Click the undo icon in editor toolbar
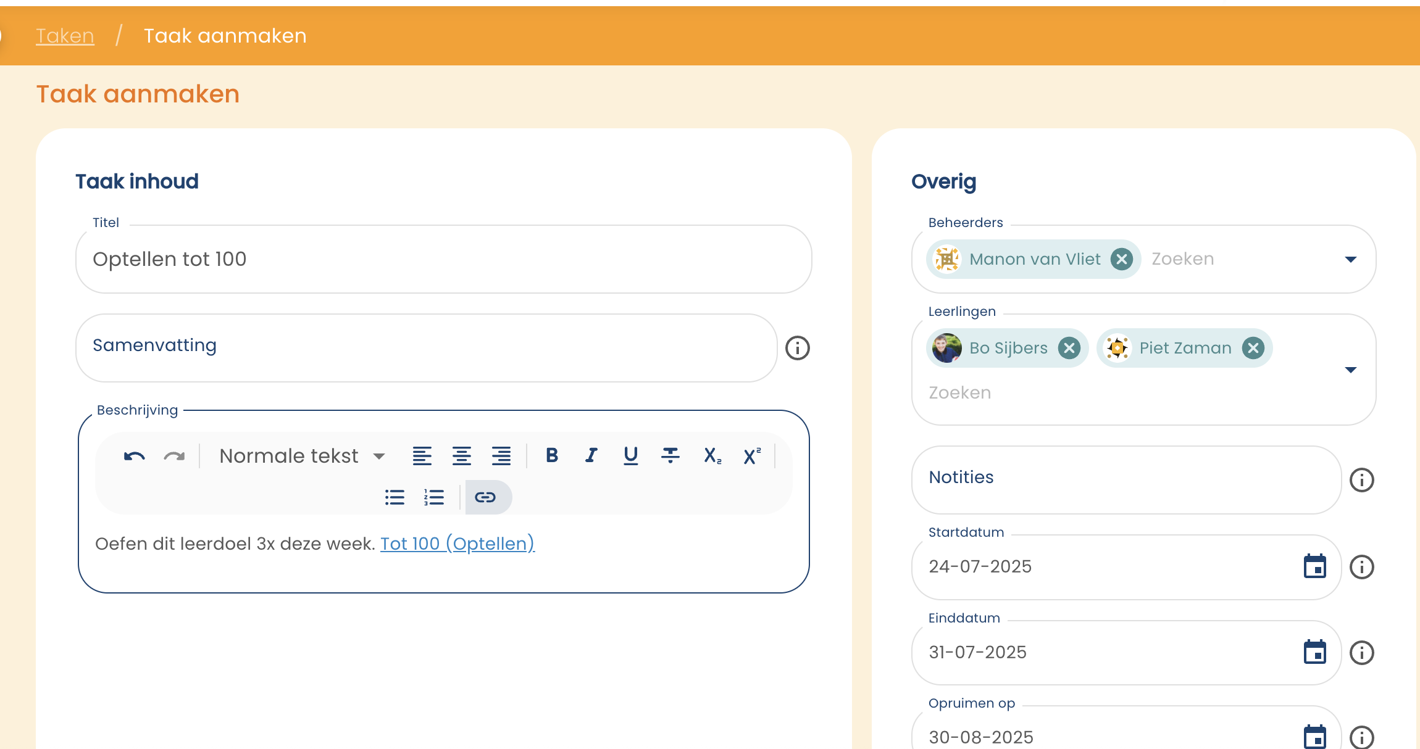 (134, 457)
